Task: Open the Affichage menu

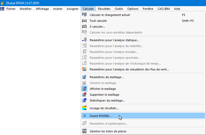Action: click(x=42, y=9)
